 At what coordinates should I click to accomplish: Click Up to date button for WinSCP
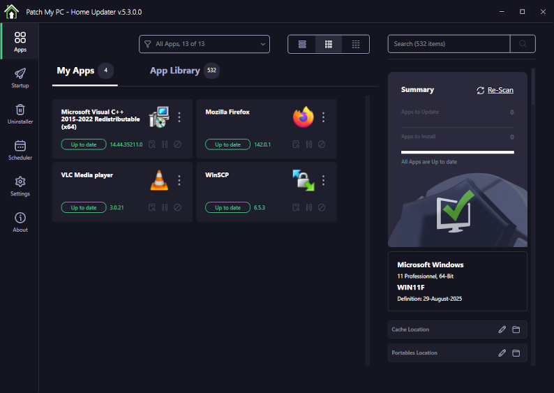(x=228, y=207)
